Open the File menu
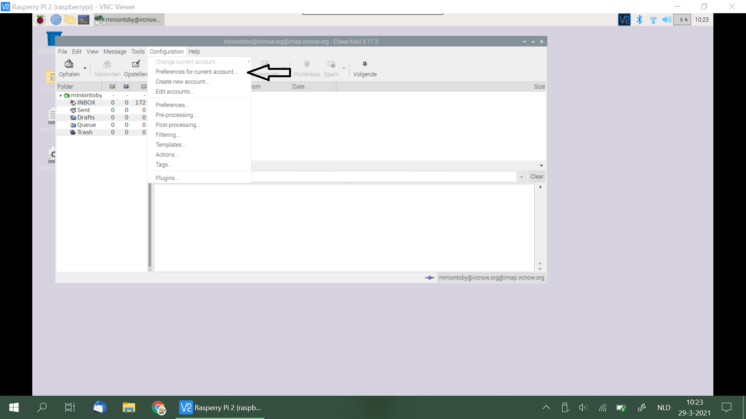 (63, 52)
